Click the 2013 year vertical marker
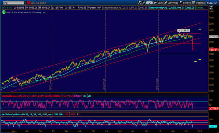 pos(104,84)
